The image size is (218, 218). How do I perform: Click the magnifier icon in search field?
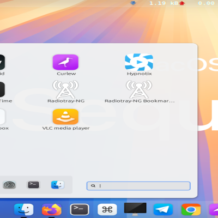[x=93, y=186]
